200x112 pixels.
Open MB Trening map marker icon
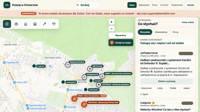(x=90, y=69)
